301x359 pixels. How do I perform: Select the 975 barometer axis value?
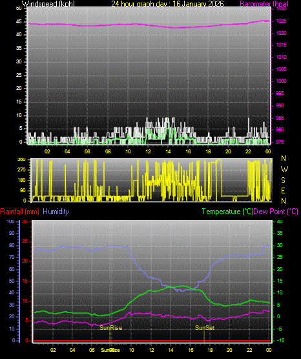pos(280,142)
